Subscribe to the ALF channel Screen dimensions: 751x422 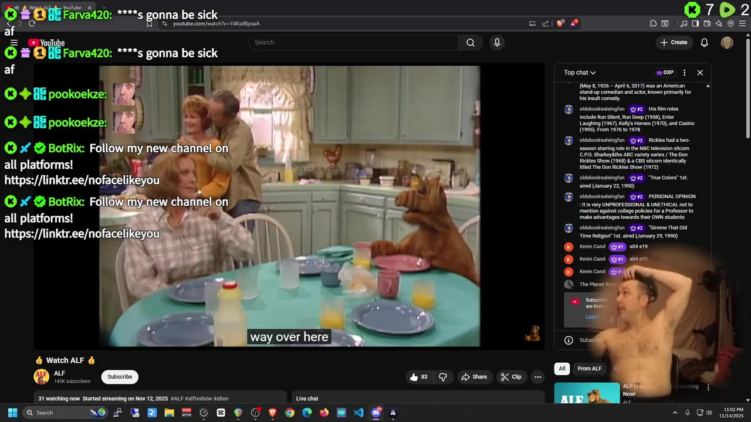[120, 377]
